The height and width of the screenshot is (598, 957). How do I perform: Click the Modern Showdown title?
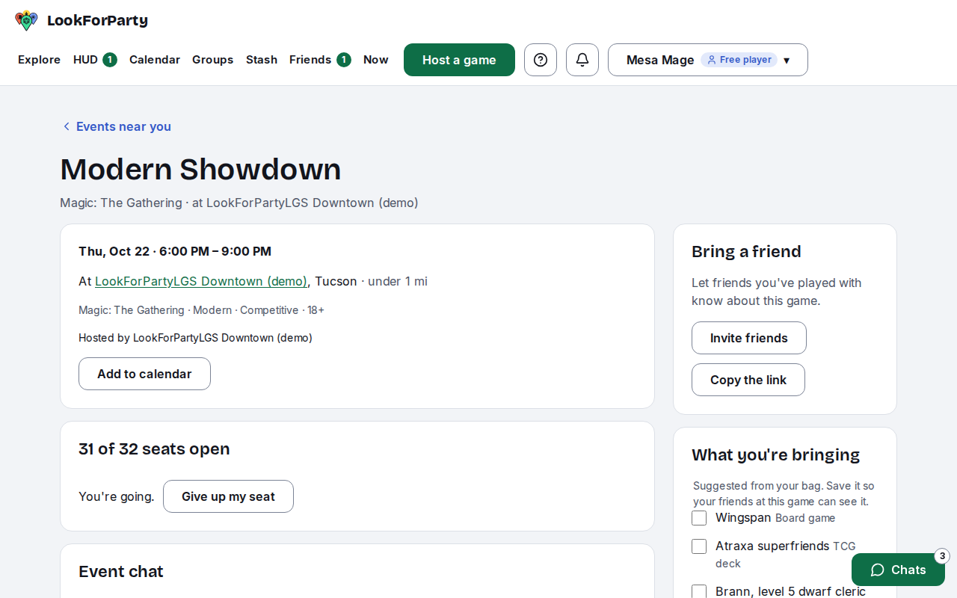200,169
